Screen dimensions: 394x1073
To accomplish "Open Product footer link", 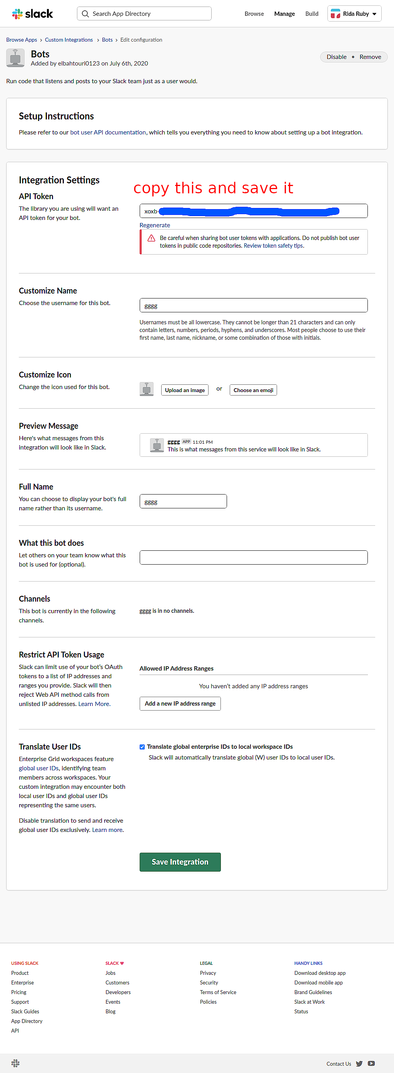I will point(20,973).
